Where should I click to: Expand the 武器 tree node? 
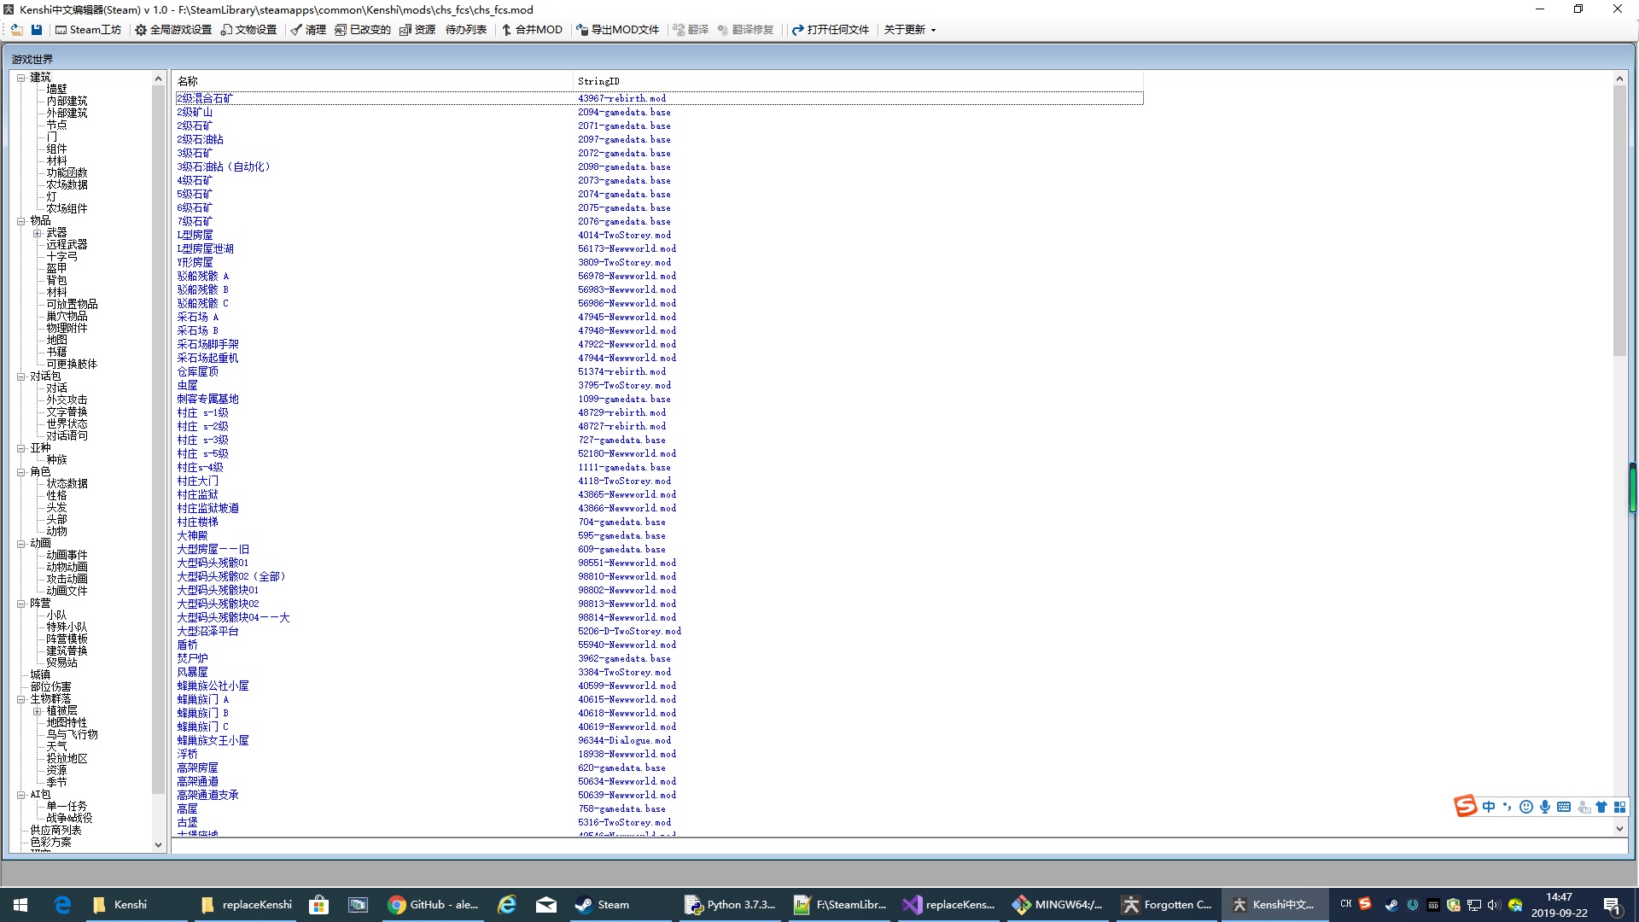[37, 233]
